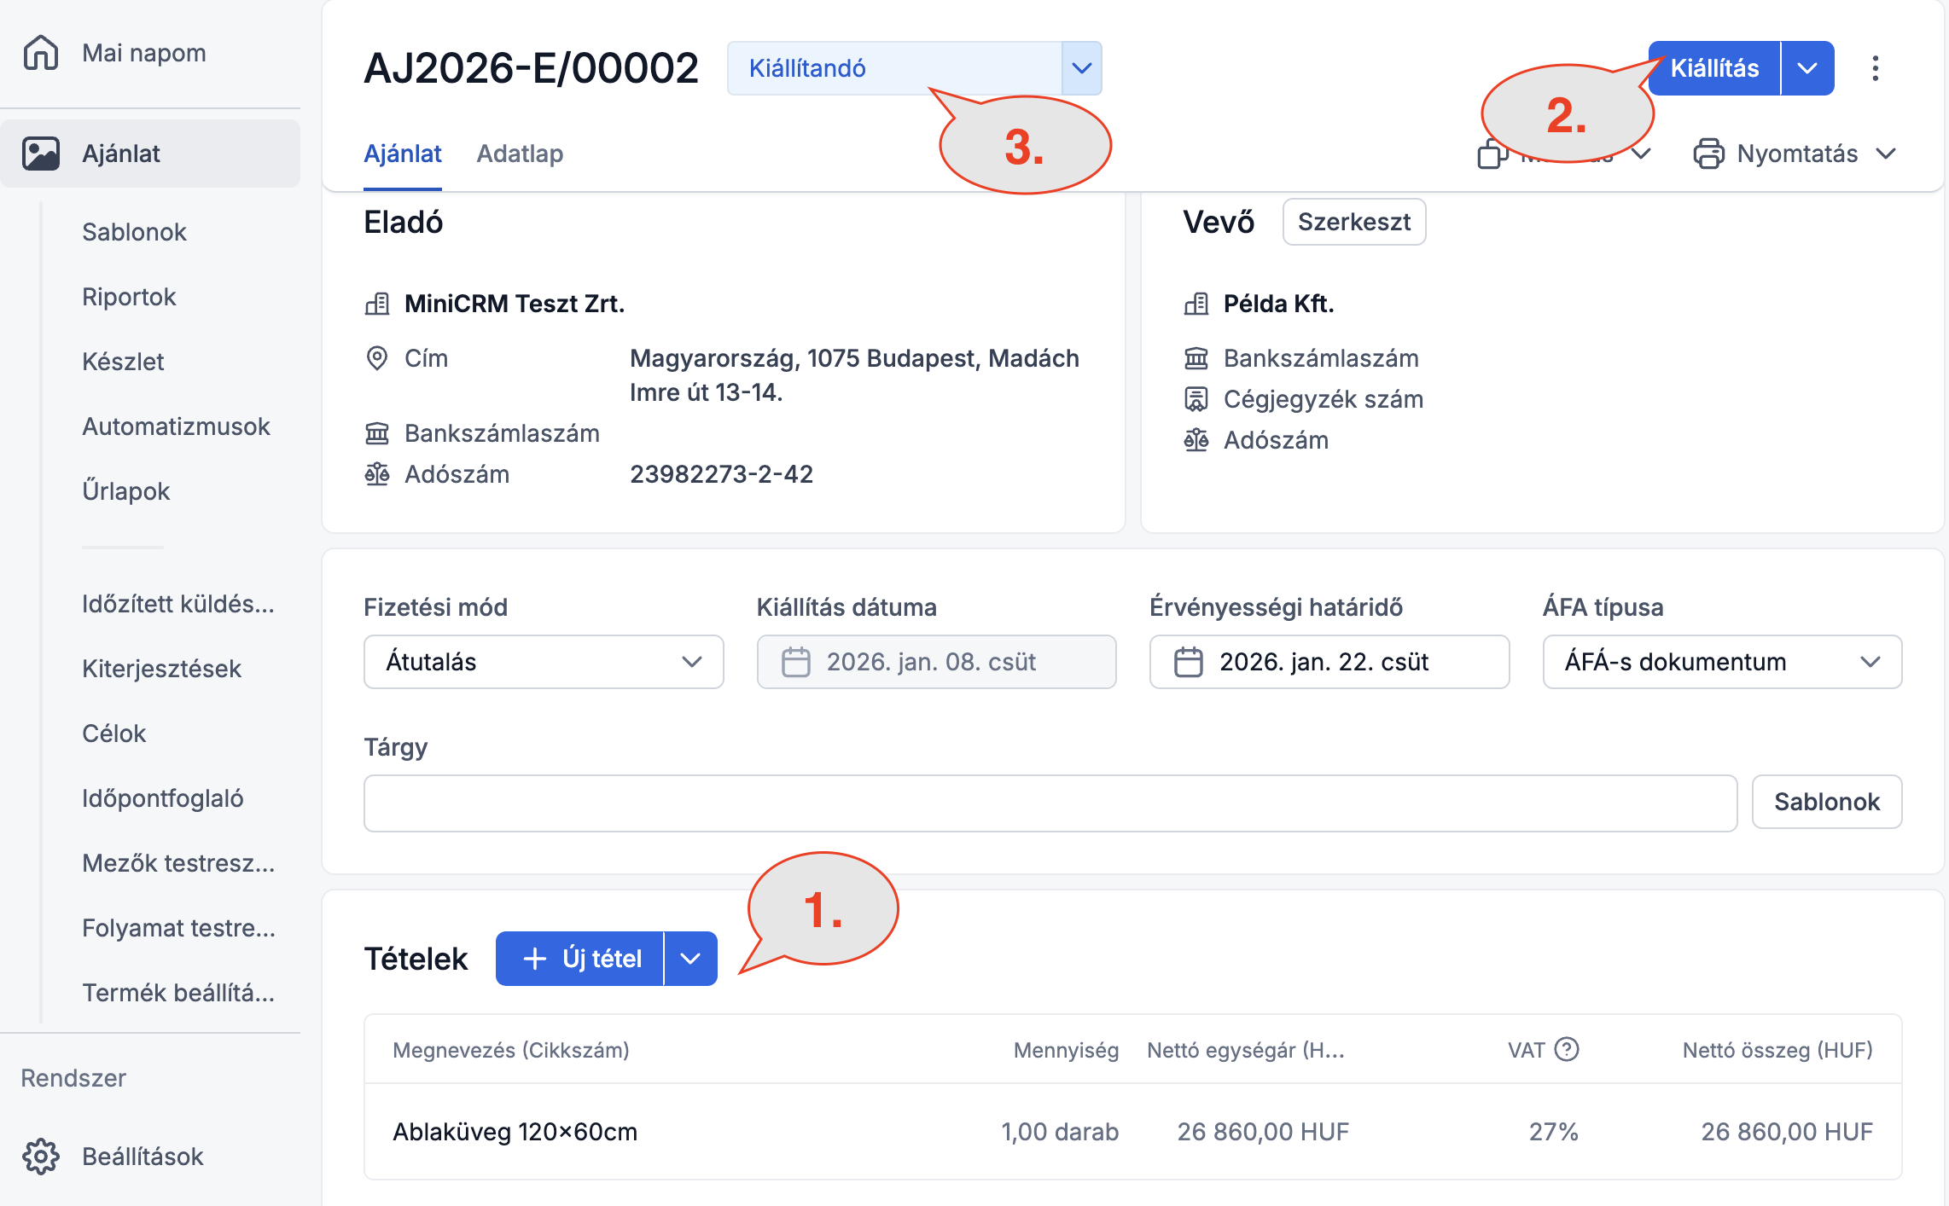Viewport: 1949px width, 1206px height.
Task: Click the calendar icon in Érvényességi határidő
Action: (1188, 662)
